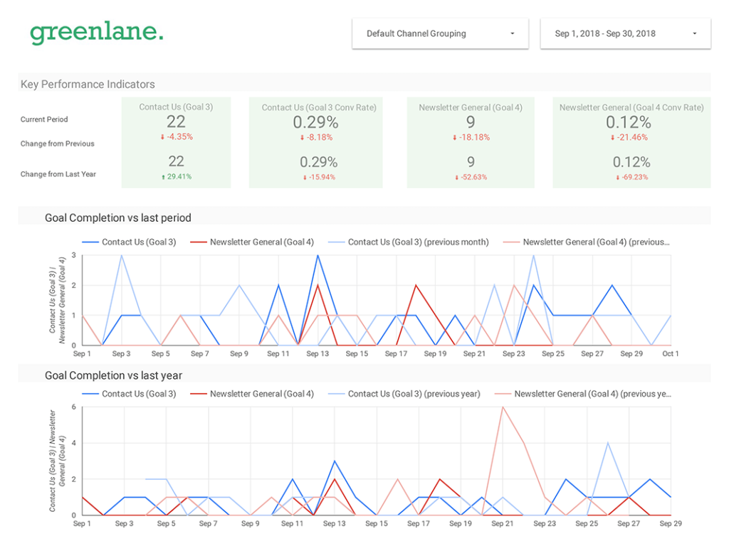The width and height of the screenshot is (729, 546).
Task: Click the green 29.41% change indicator
Action: (x=176, y=177)
